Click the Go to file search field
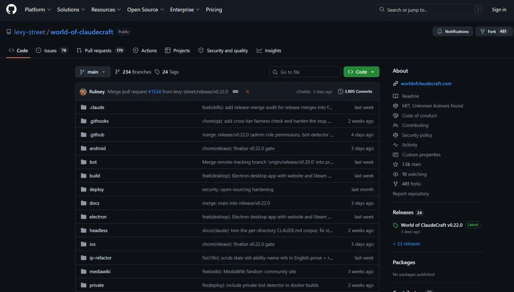This screenshot has height=292, width=514. tap(305, 72)
